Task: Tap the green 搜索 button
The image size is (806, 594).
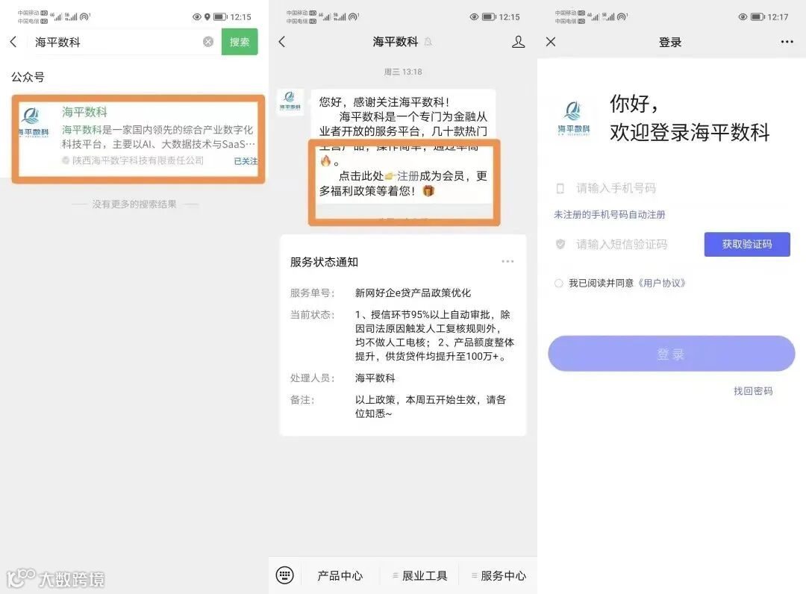Action: pos(240,42)
